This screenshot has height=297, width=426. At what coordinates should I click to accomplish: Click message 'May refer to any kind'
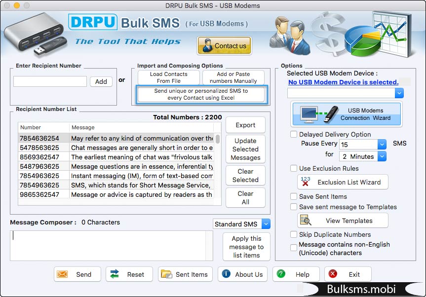coord(142,138)
